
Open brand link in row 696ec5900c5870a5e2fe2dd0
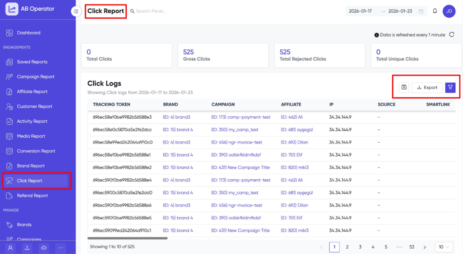tap(178, 193)
